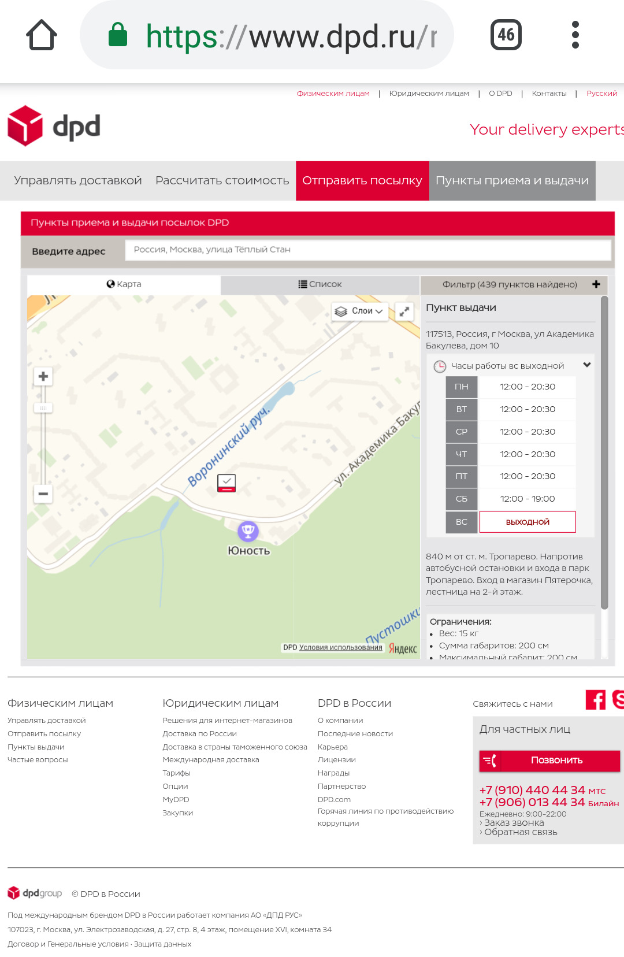This screenshot has height=957, width=624.
Task: Open footer link Опции
Action: (x=175, y=787)
